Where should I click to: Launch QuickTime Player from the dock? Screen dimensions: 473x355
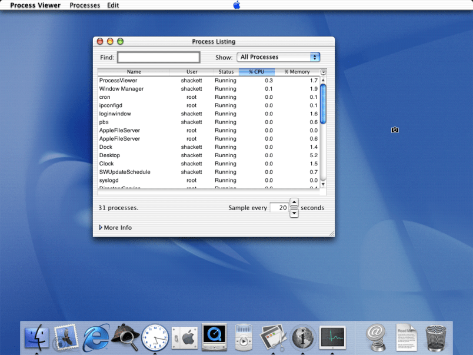point(214,337)
